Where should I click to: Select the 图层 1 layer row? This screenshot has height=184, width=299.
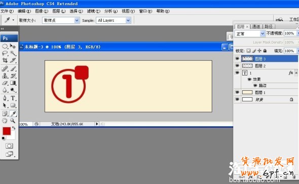[x=266, y=92]
